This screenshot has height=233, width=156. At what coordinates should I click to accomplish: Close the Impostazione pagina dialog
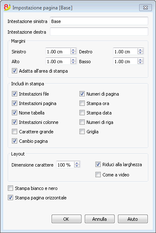click(x=145, y=7)
